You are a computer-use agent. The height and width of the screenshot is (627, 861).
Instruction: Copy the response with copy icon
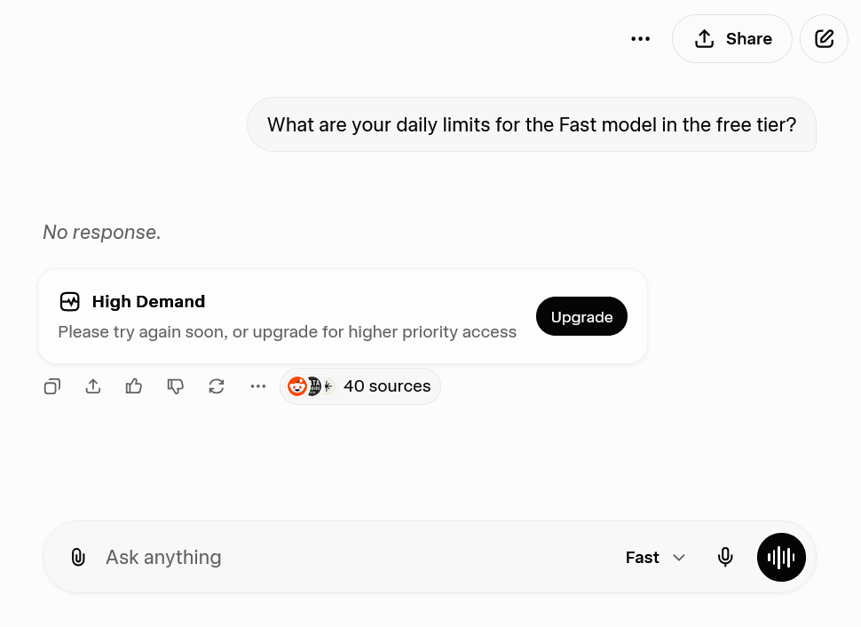(x=52, y=386)
